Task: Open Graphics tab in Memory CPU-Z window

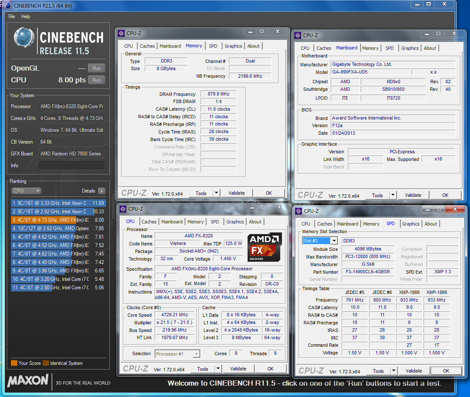Action: click(233, 46)
